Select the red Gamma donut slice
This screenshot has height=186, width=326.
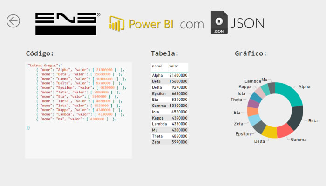[x=285, y=131]
